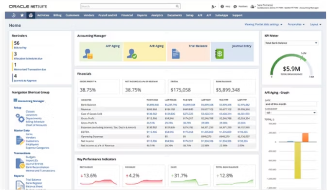Expand the Subsidiary All dropdown

point(291,113)
